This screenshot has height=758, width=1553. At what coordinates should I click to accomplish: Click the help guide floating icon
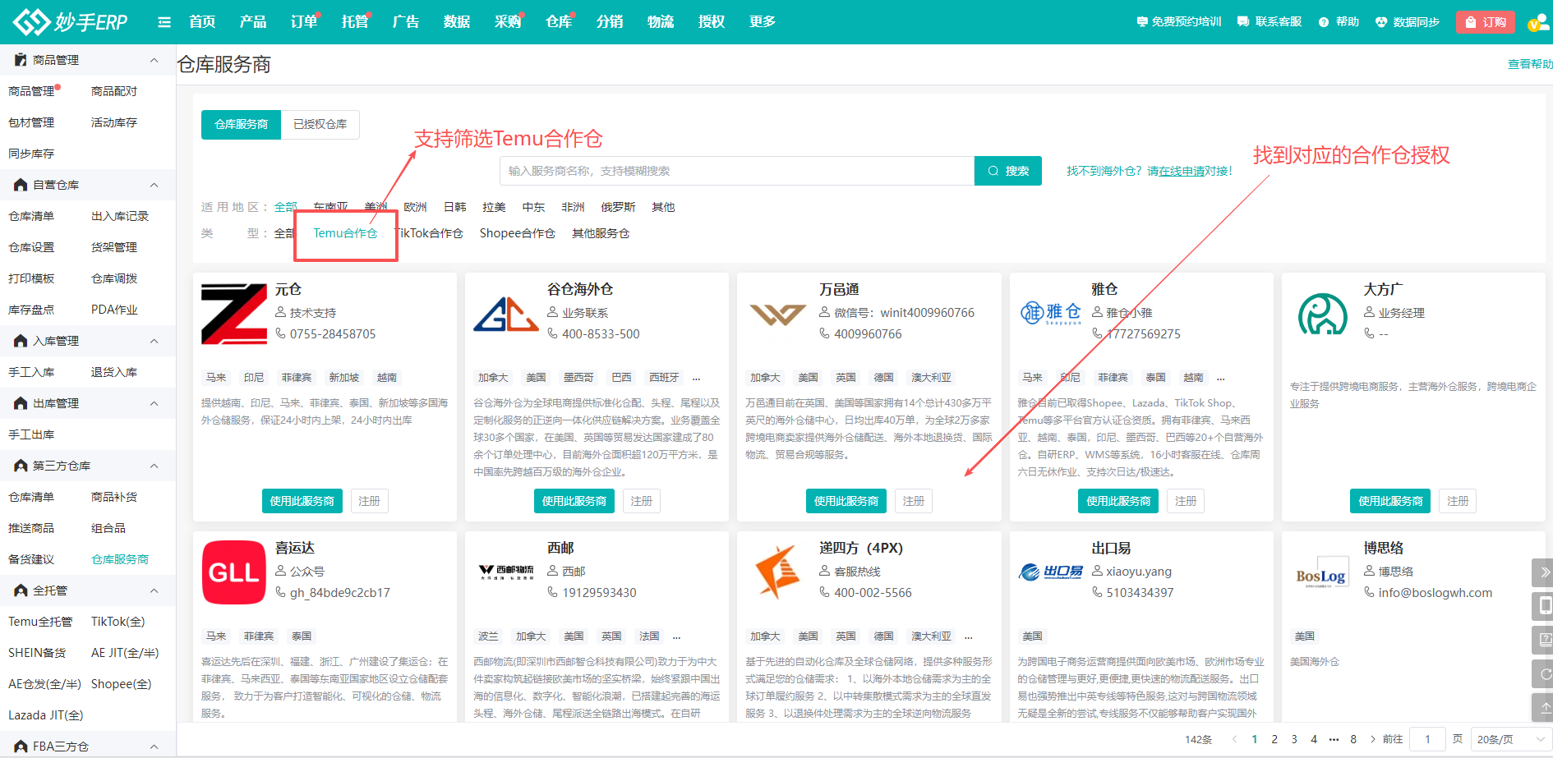click(1543, 640)
